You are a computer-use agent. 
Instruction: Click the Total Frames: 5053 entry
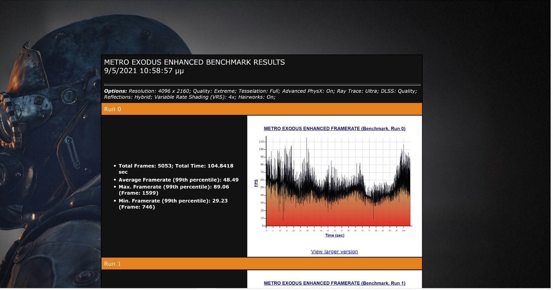click(176, 169)
